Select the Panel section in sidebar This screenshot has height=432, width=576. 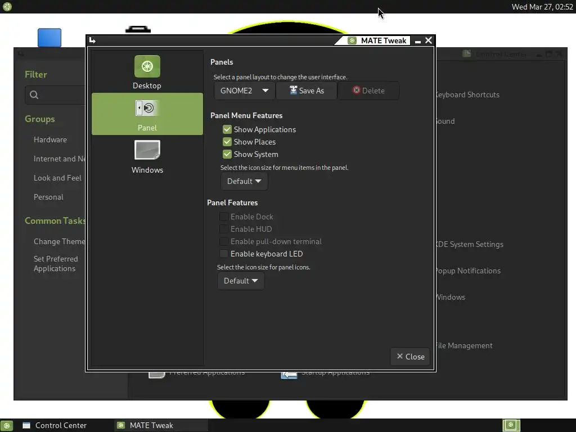click(x=147, y=114)
